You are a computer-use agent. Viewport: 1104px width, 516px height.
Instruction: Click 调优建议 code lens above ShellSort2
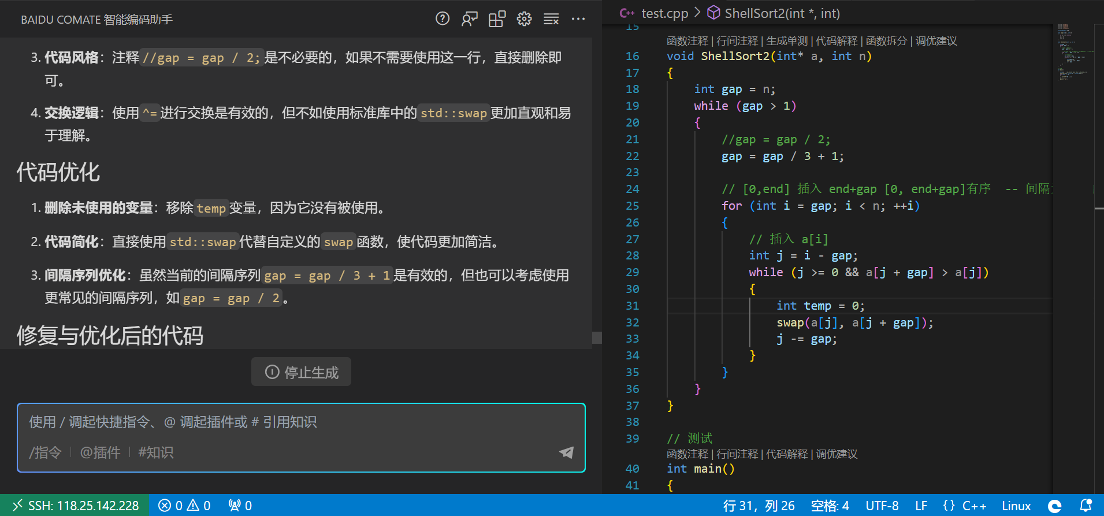[x=936, y=41]
